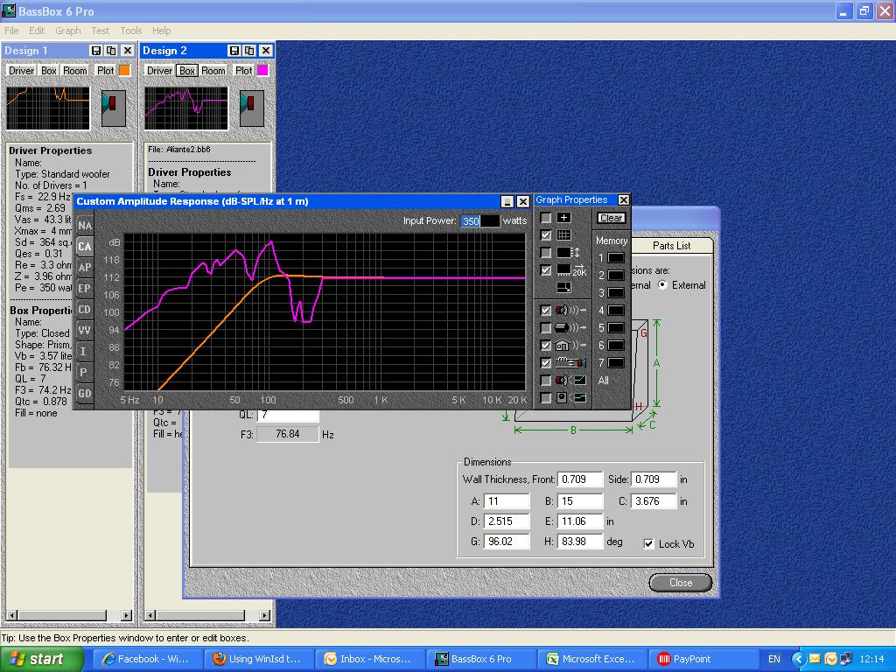896x672 pixels.
Task: Select memory slot 1 swatch
Action: pyautogui.click(x=616, y=258)
